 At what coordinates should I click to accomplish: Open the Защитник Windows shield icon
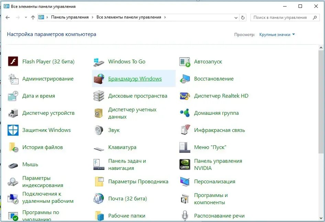click(x=13, y=130)
